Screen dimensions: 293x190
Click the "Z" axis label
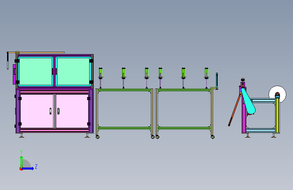(36, 166)
